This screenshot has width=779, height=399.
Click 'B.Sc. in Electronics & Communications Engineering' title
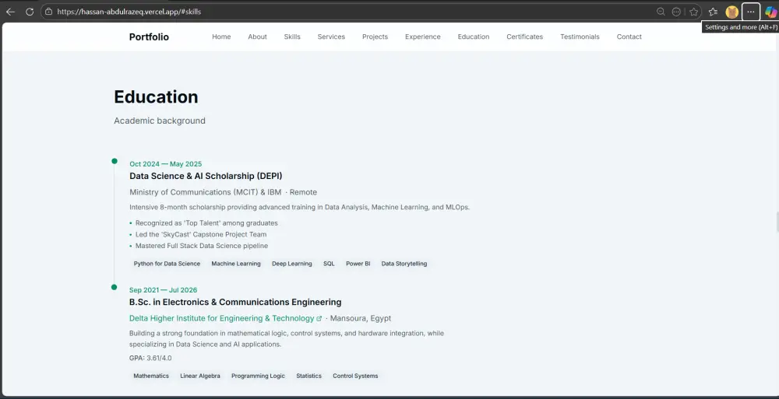[235, 302]
